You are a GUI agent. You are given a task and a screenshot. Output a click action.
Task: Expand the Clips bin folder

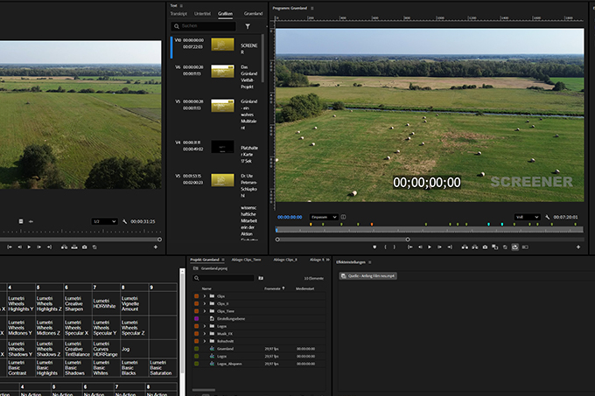(x=204, y=296)
